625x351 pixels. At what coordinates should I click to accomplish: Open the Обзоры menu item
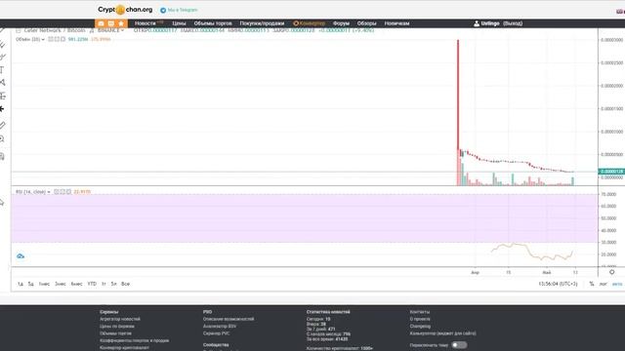(367, 23)
